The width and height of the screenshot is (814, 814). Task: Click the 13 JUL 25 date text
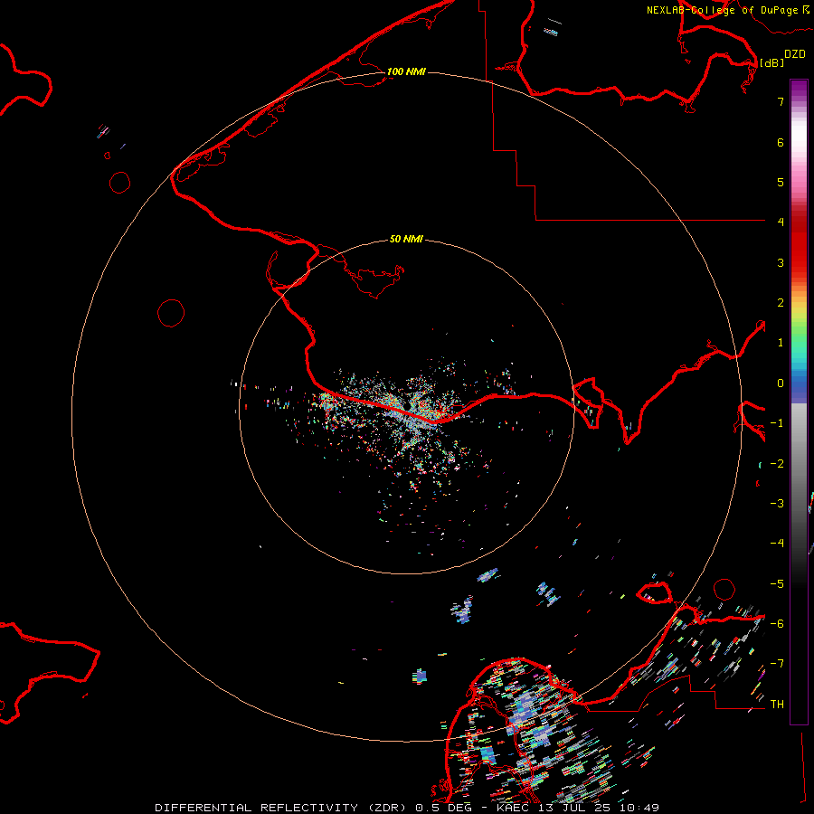tap(576, 808)
